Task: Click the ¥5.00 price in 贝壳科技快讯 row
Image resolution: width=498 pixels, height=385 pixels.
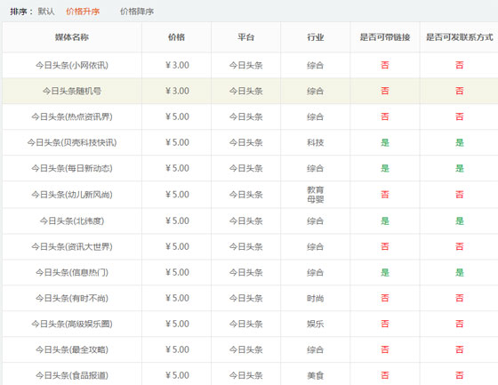Action: coord(177,142)
